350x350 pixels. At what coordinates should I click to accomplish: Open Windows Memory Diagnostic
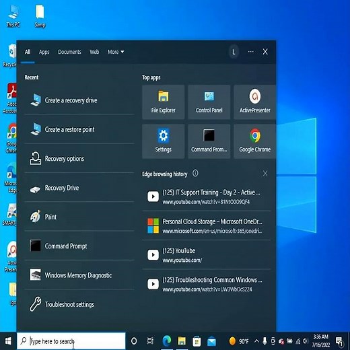[x=79, y=275]
